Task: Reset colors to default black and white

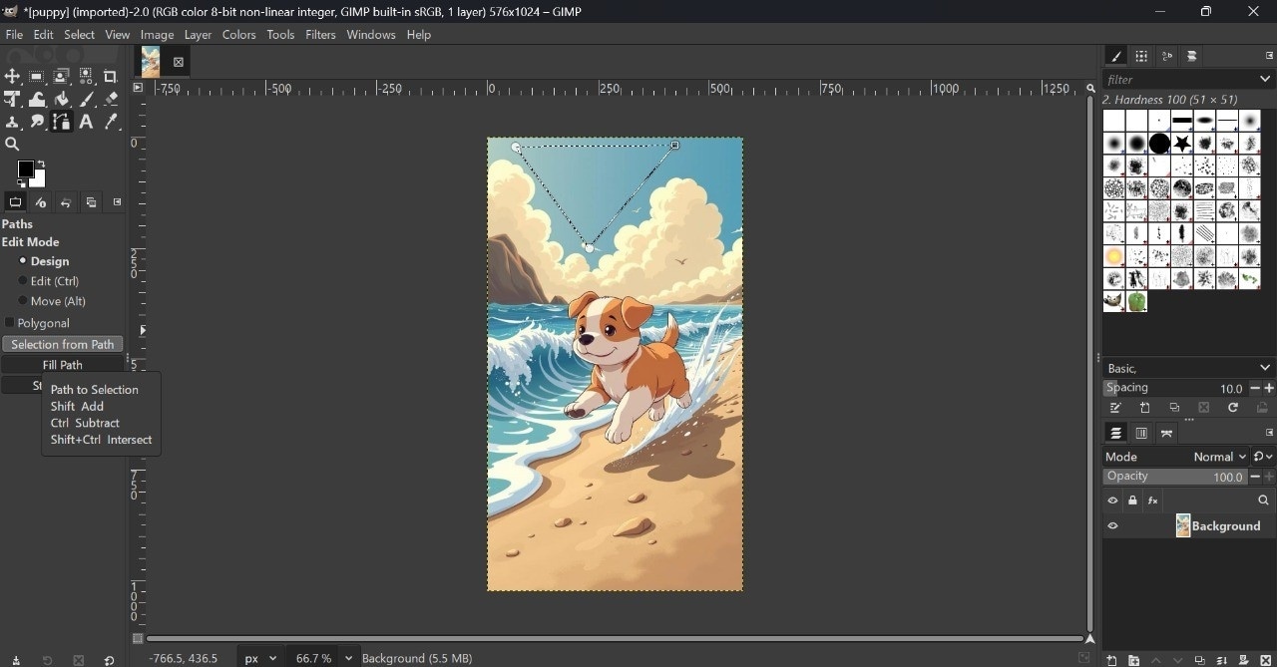Action: tap(21, 183)
